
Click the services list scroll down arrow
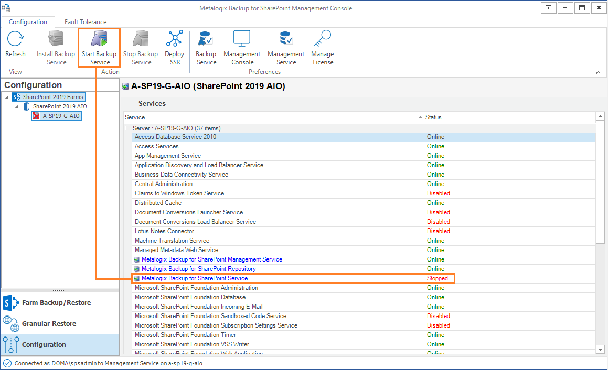600,350
